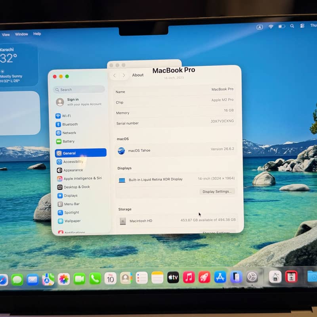The width and height of the screenshot is (317, 317).
Task: Open the green Phone app in Dock
Action: coord(95,279)
